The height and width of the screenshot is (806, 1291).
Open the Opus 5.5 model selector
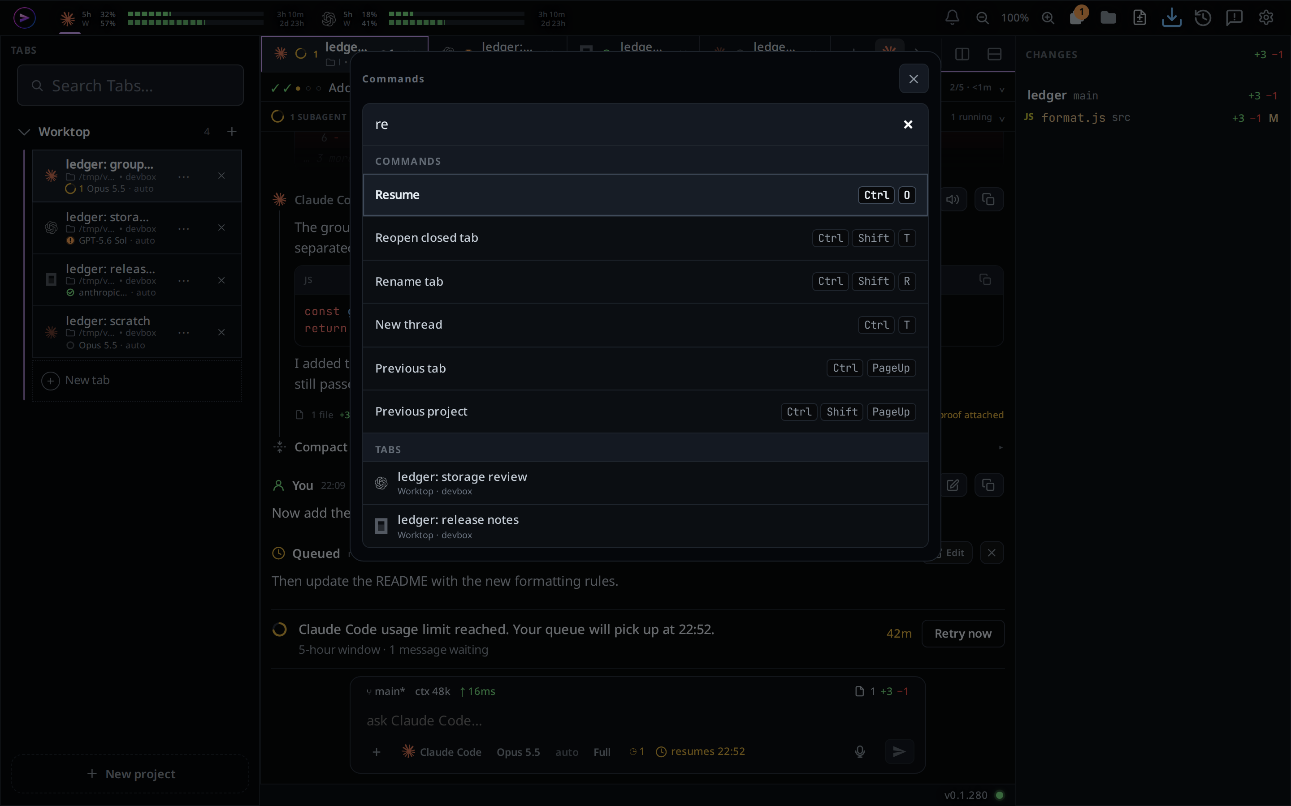(518, 752)
